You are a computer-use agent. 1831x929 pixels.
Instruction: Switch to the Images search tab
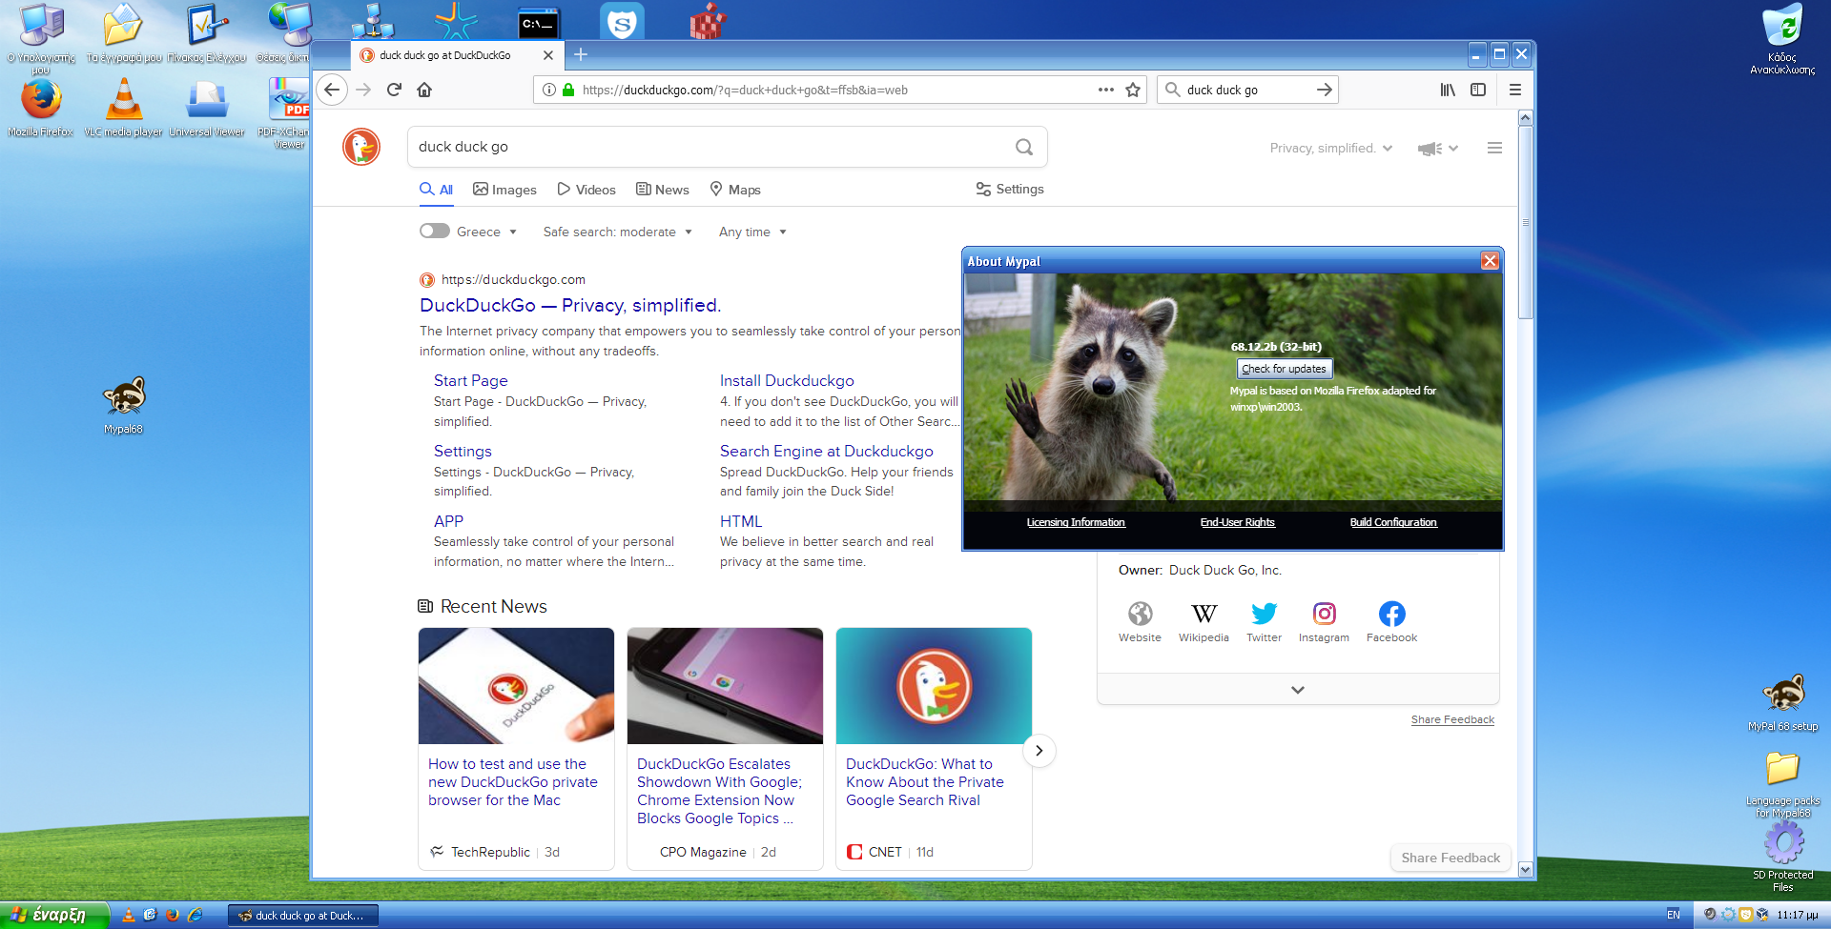click(505, 190)
